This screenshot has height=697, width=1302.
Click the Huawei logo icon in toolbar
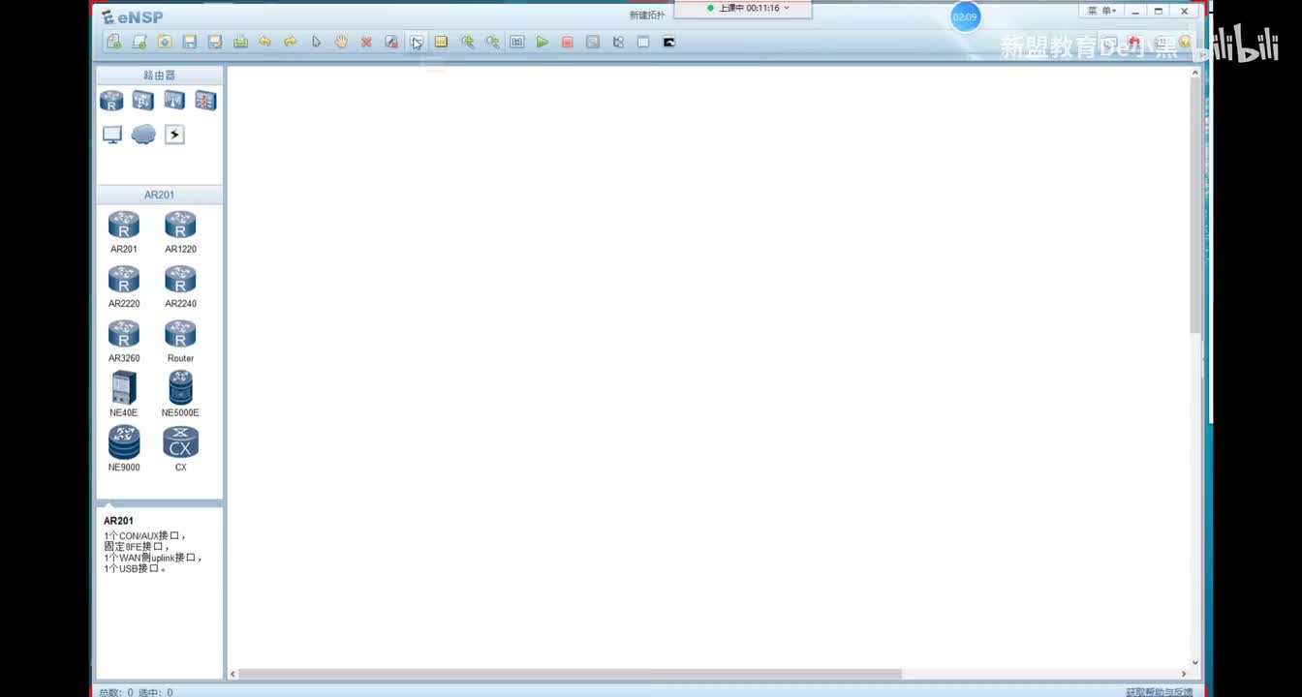tap(1134, 42)
